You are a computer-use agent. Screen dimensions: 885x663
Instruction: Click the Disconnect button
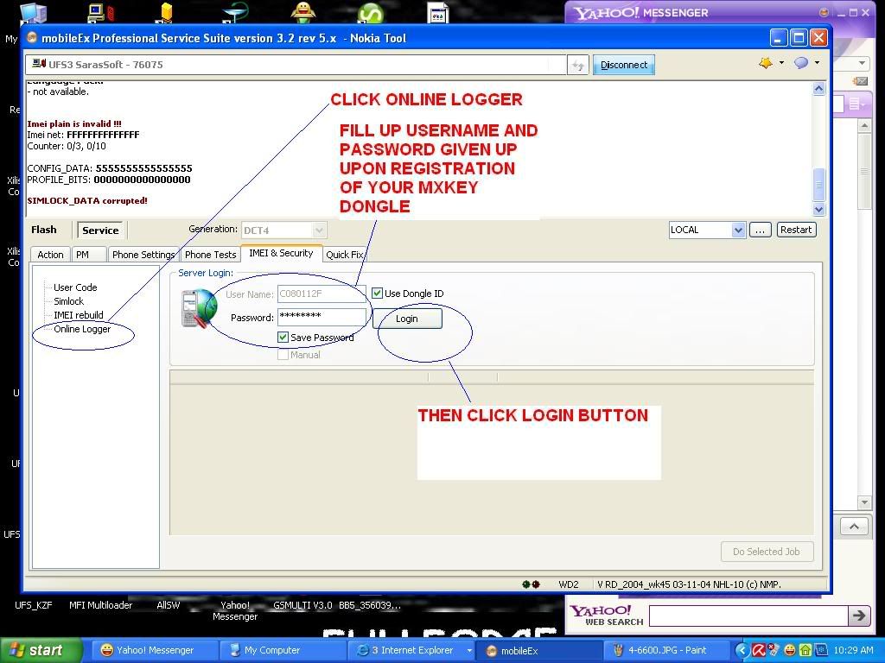pyautogui.click(x=624, y=65)
